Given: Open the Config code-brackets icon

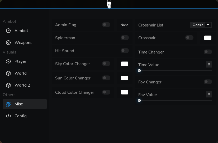Looking at the screenshot, I should coord(8,116).
